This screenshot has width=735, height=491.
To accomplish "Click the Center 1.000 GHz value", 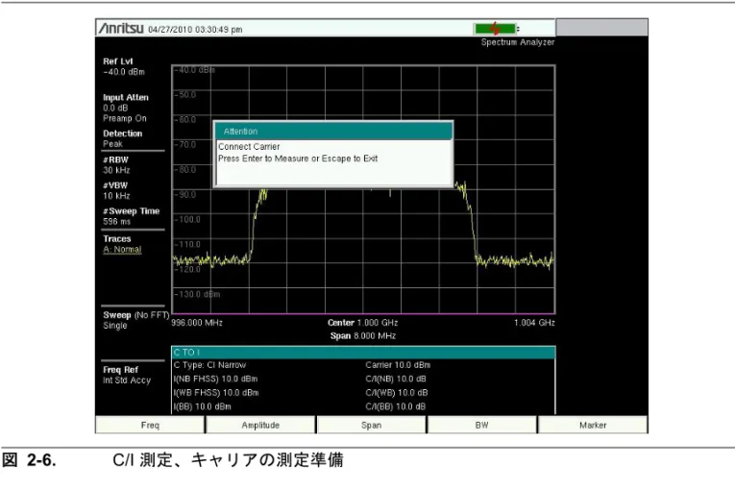I will (x=363, y=323).
